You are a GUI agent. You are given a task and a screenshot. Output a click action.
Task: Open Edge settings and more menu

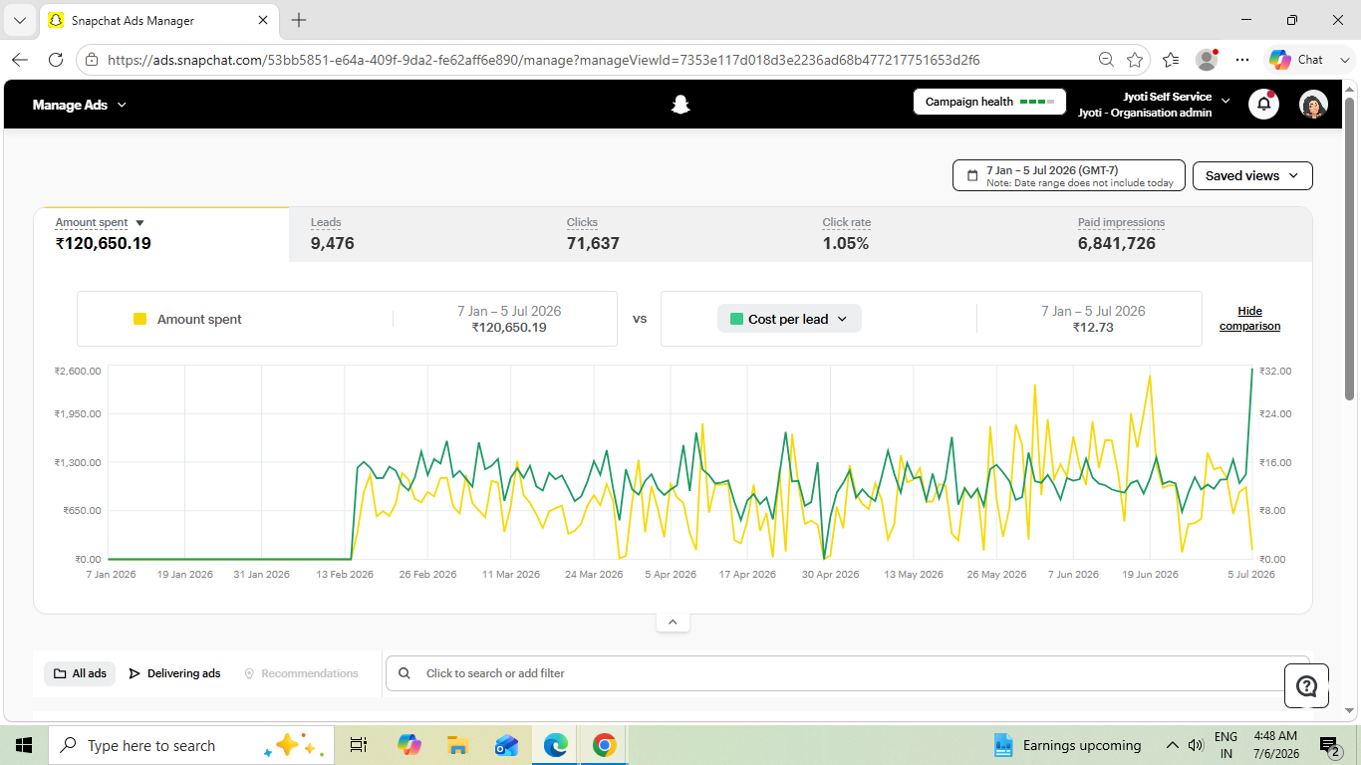point(1241,60)
